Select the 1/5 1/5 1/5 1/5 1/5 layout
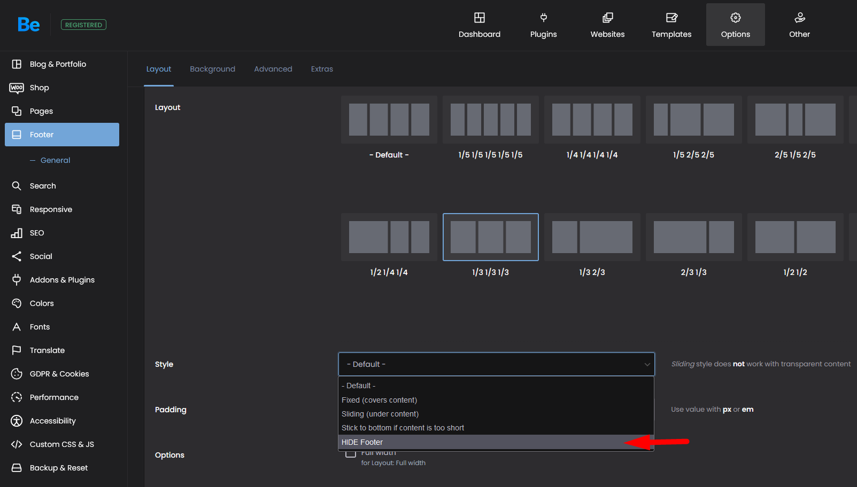 (491, 120)
